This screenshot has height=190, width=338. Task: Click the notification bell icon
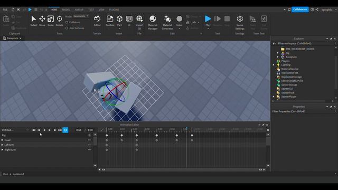pyautogui.click(x=289, y=9)
